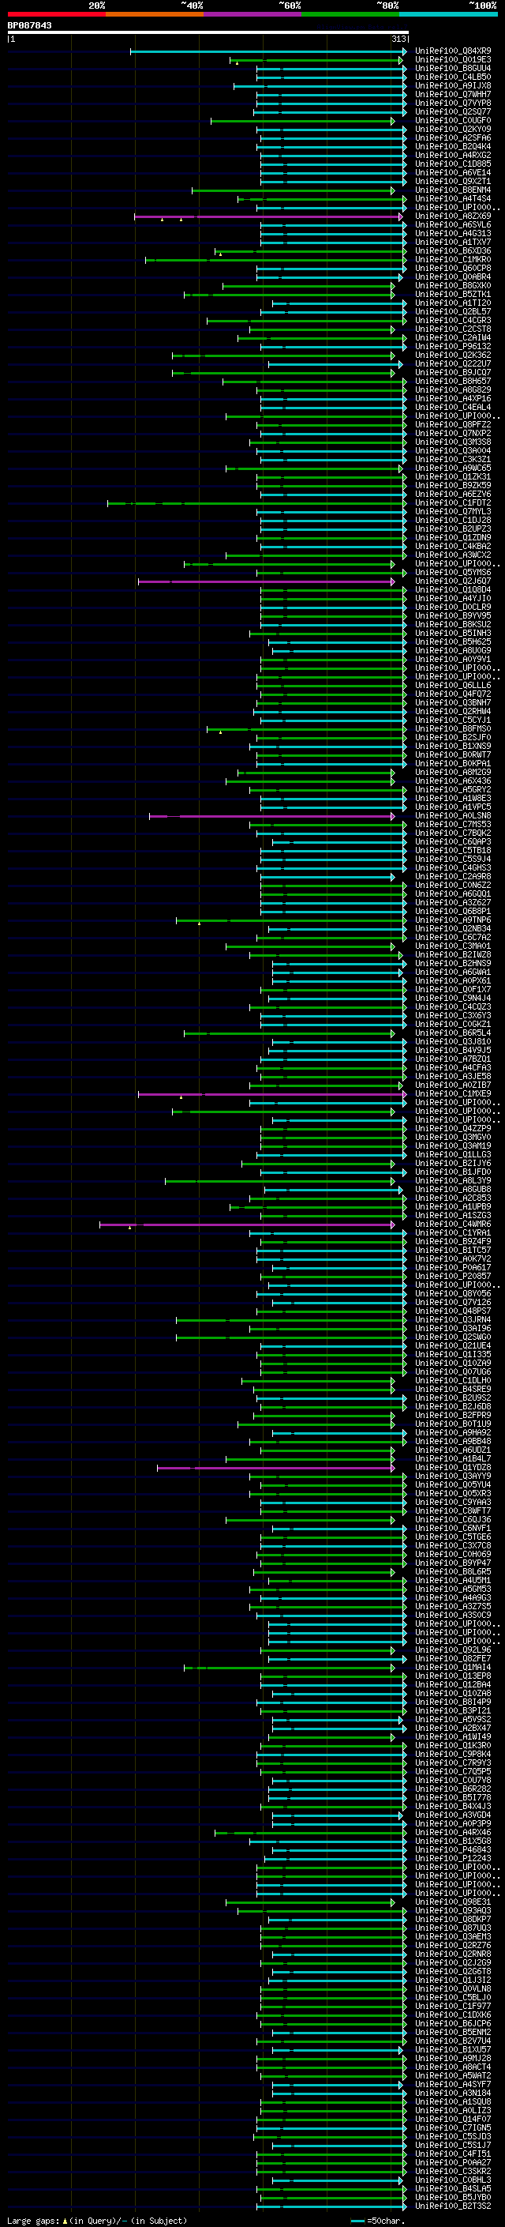Select hit UniRef100_A8L3Y9
The width and height of the screenshot is (505, 2227).
tap(452, 1180)
